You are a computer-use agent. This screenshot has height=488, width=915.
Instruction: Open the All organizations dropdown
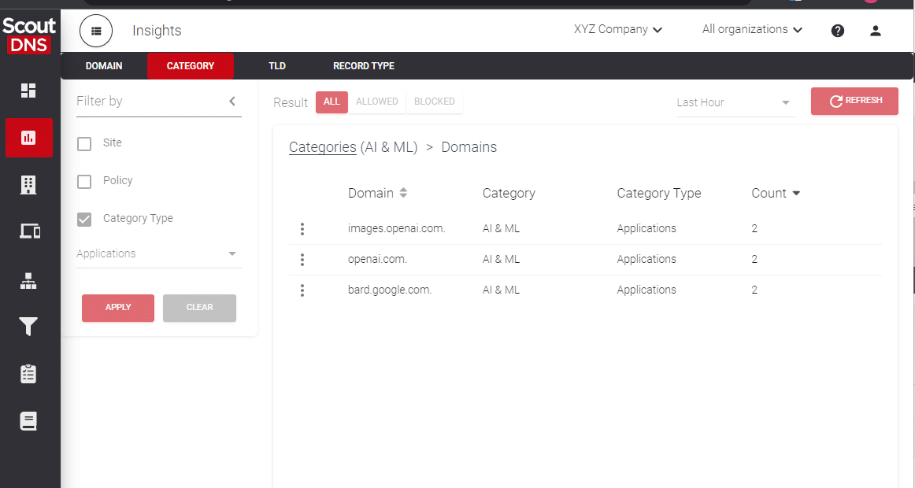[752, 30]
